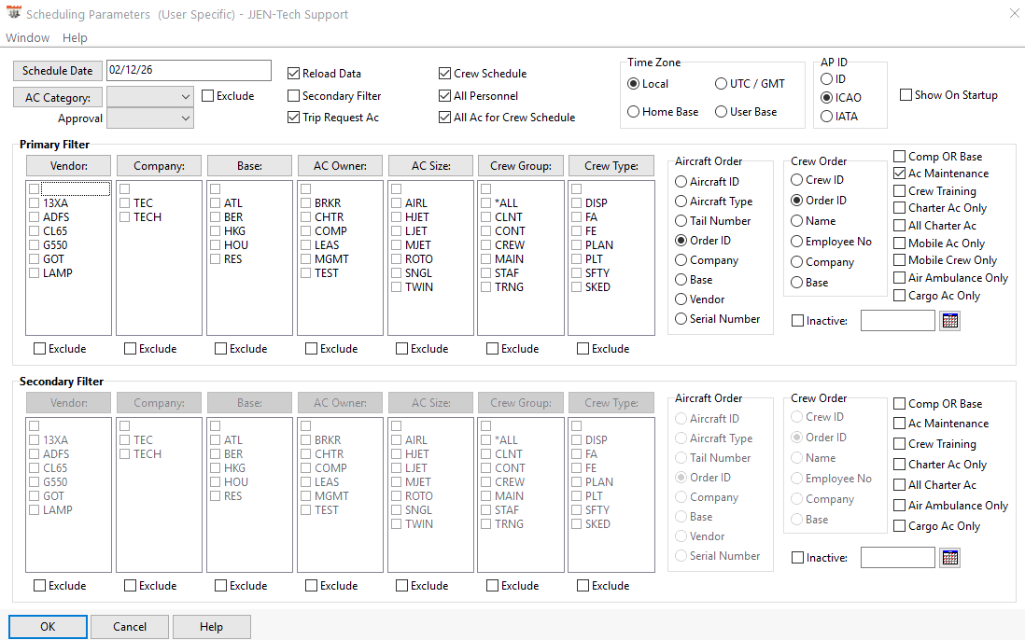Screen dimensions: 1025x640
Task: Click the Primary Filter Crew Group header button
Action: pos(521,166)
